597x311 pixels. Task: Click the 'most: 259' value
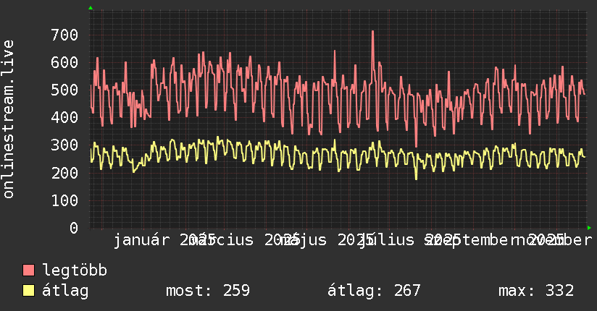pyautogui.click(x=208, y=291)
